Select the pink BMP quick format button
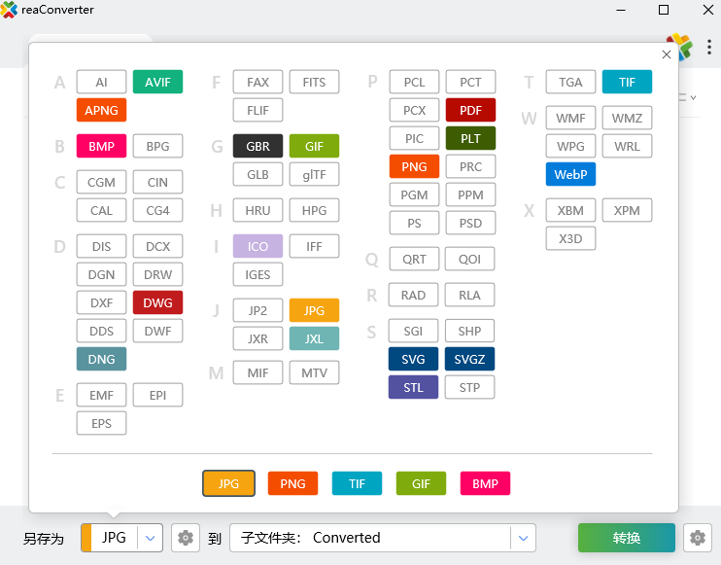Screen dimensions: 721x565 tap(485, 483)
